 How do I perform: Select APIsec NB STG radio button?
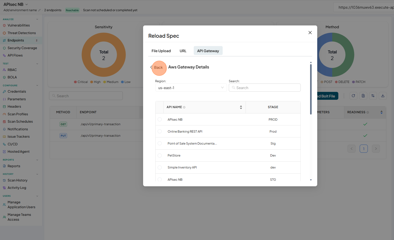[160, 179]
